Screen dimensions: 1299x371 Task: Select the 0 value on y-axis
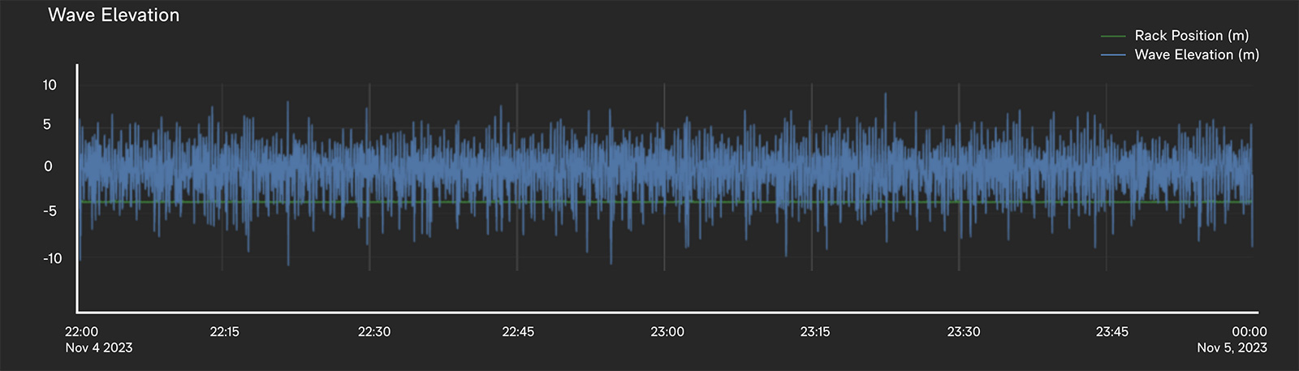[x=48, y=166]
